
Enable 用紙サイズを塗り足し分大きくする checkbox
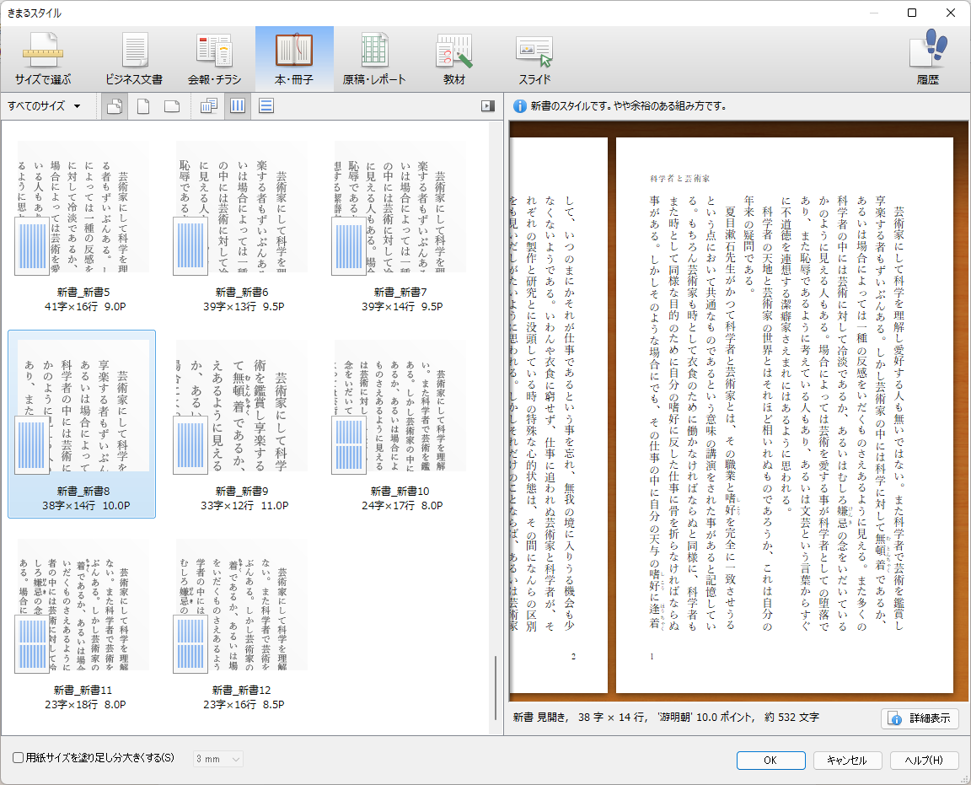click(19, 758)
